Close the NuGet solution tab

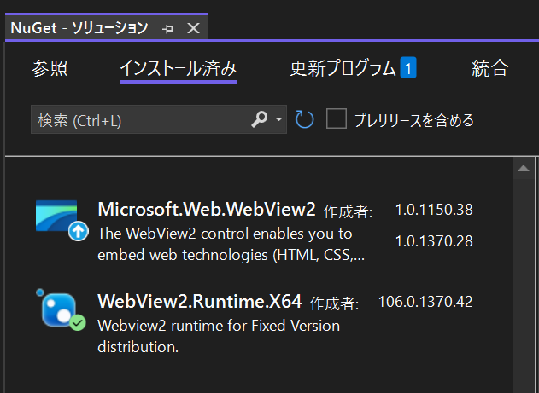(x=194, y=28)
